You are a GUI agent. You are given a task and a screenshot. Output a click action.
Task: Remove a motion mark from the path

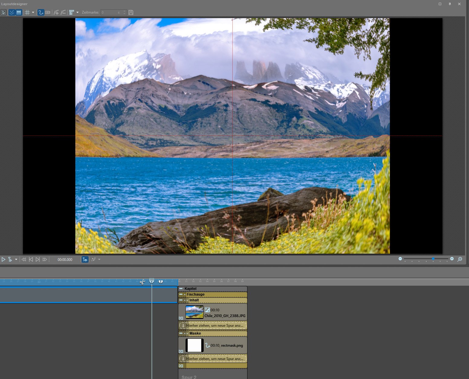click(63, 12)
